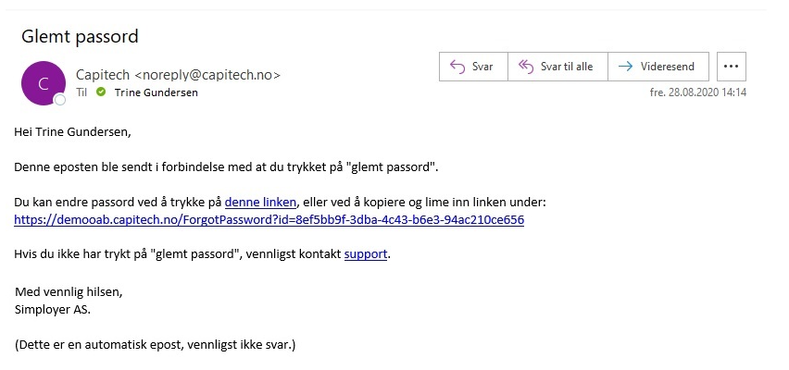Click the received date fre. 28.08.2020 14:14
789x370 pixels.
tap(698, 92)
